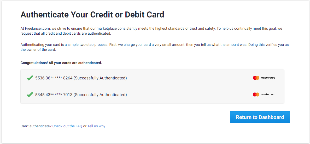The height and width of the screenshot is (144, 310).
Task: Click the Congratulations all cards authenticated message
Action: (x=61, y=63)
